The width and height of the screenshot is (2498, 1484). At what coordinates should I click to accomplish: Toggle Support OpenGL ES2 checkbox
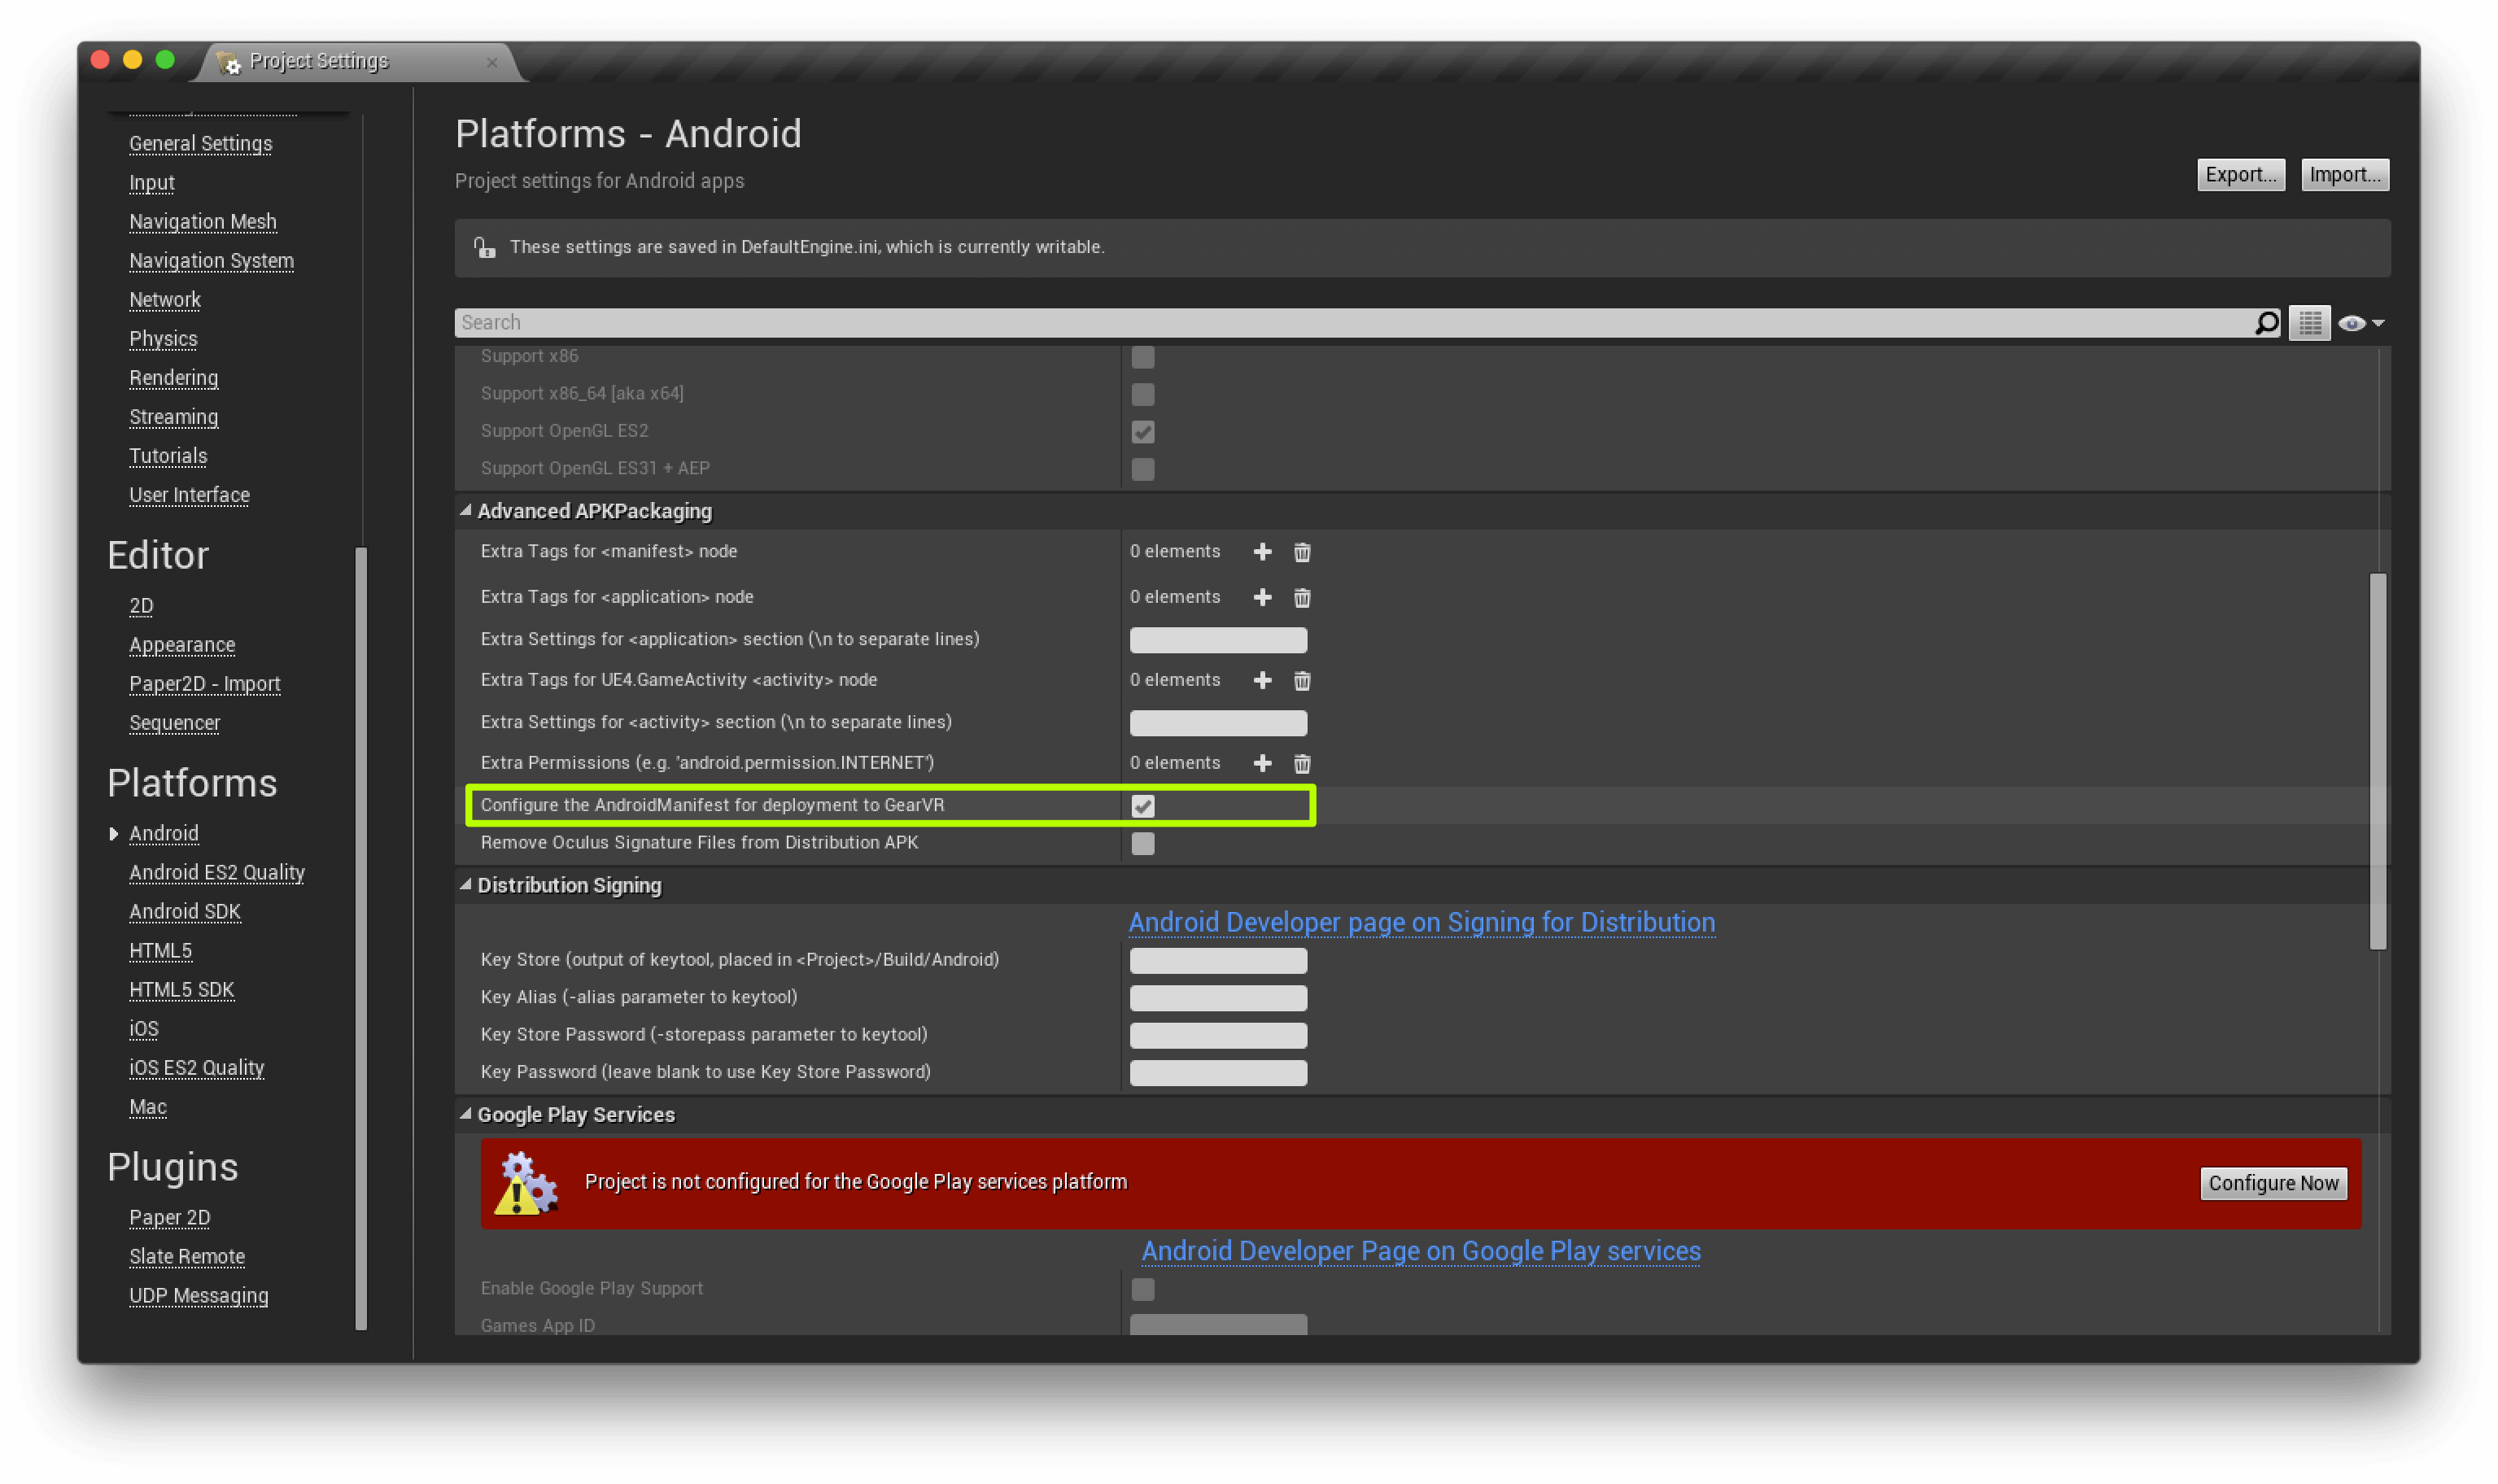click(x=1143, y=431)
